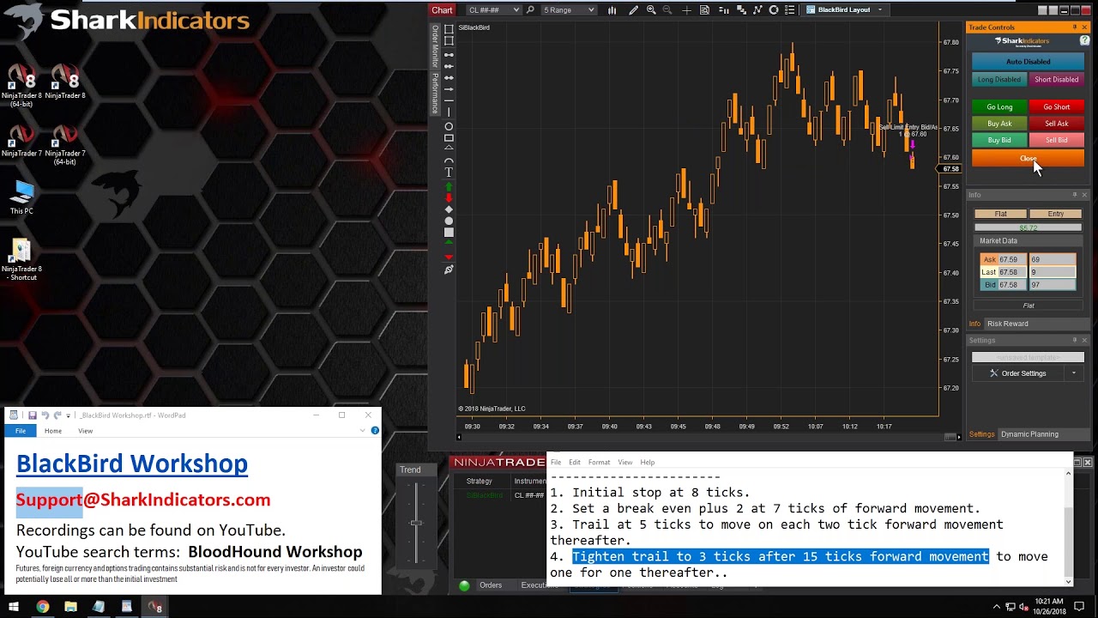Click the Sell Ask button
Screen dimensions: 1098x618
point(1056,124)
